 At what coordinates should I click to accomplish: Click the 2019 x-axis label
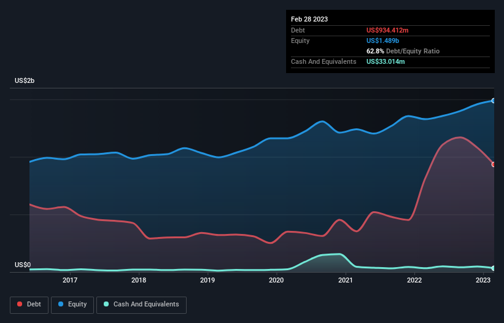point(207,280)
